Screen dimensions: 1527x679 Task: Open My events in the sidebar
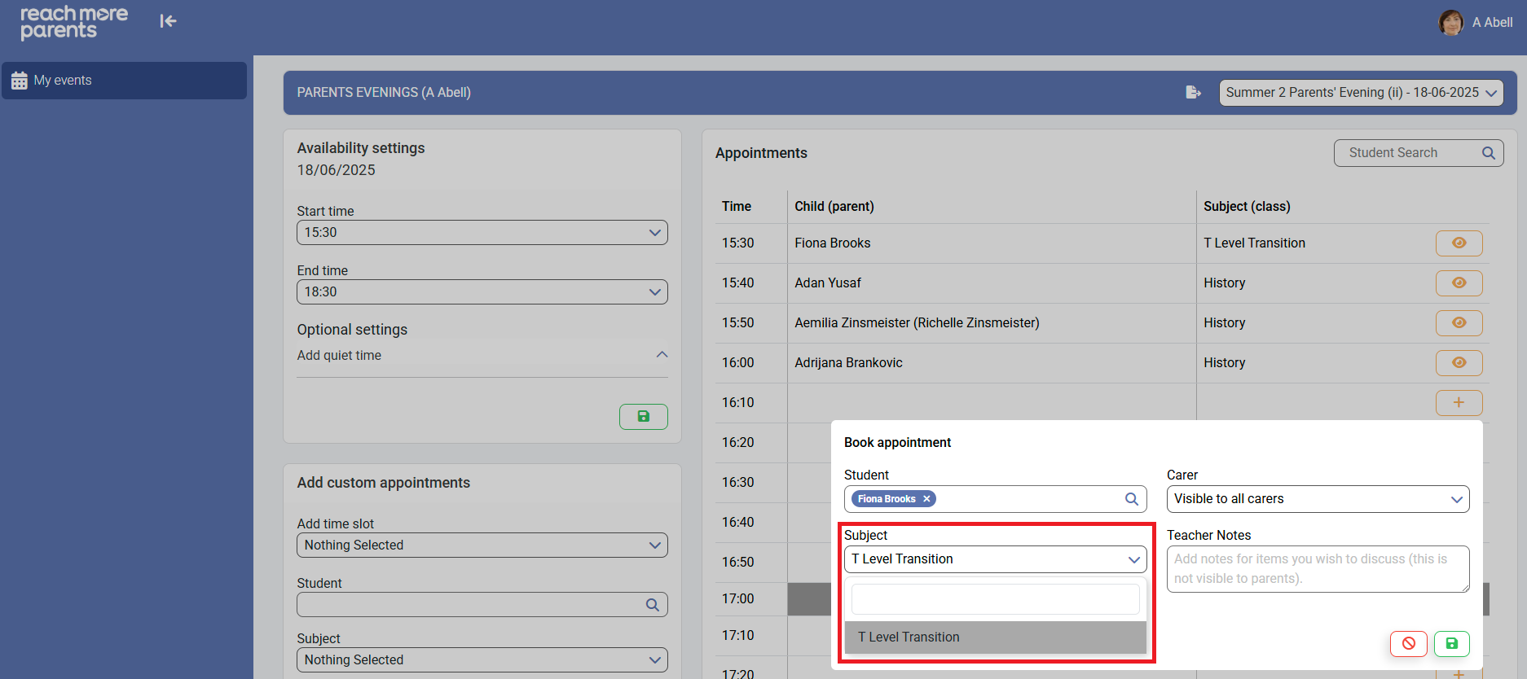(x=124, y=81)
